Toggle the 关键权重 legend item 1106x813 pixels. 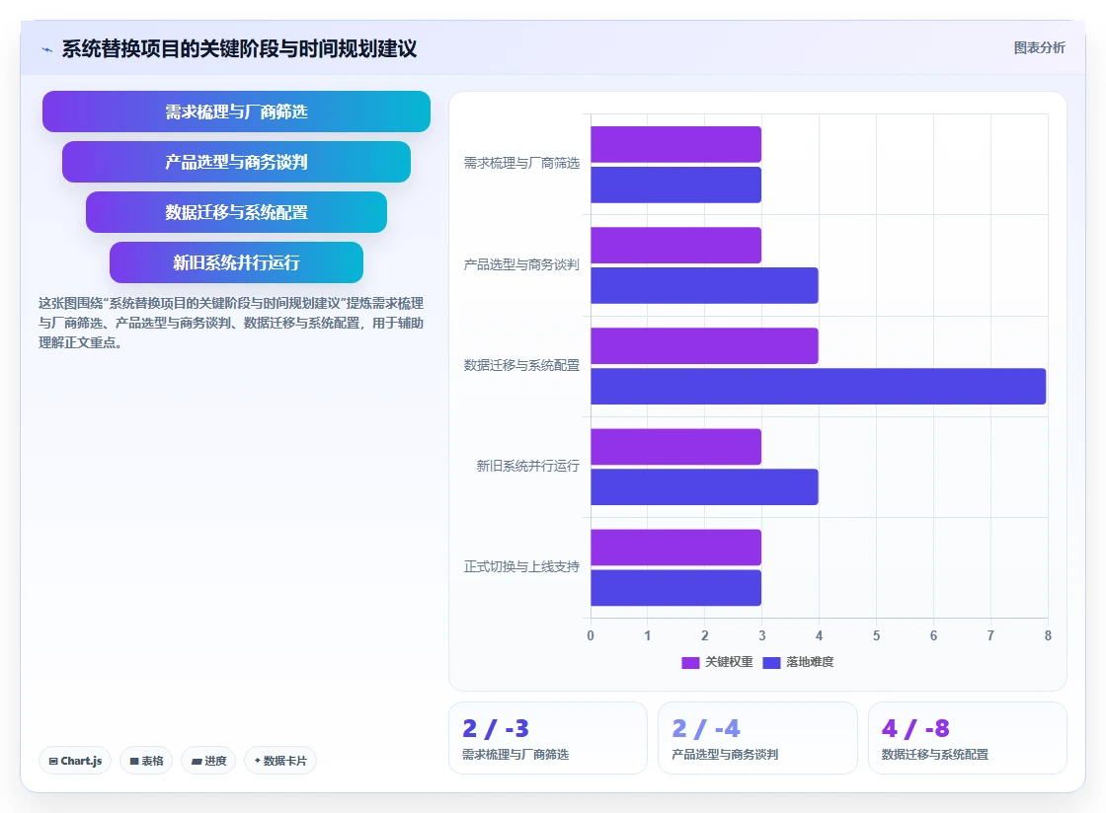[717, 662]
